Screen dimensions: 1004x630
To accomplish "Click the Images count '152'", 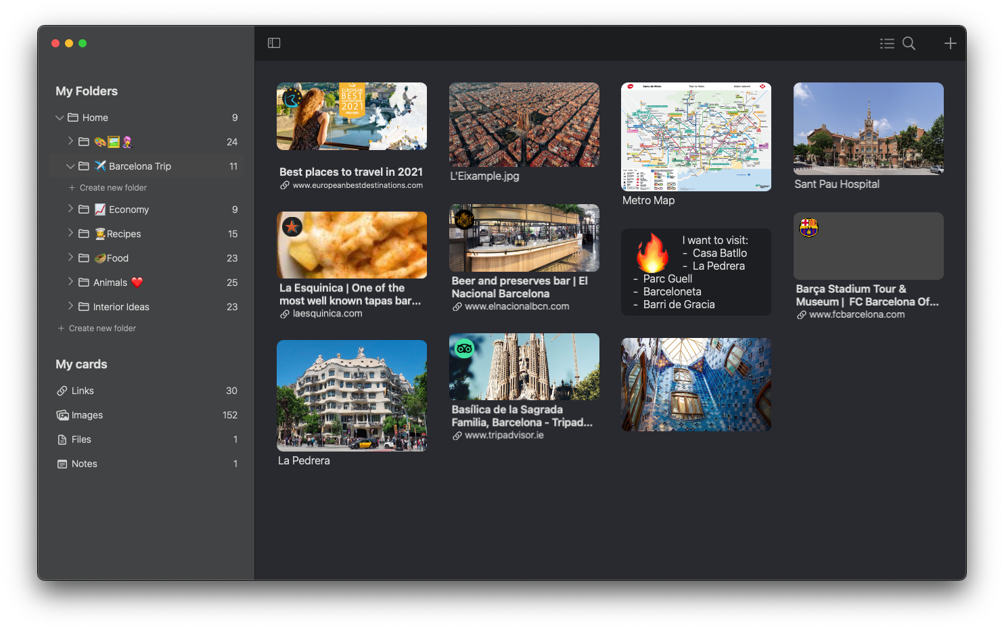I will pos(230,415).
